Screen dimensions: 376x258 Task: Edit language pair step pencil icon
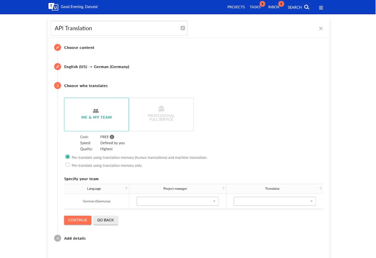pos(58,67)
